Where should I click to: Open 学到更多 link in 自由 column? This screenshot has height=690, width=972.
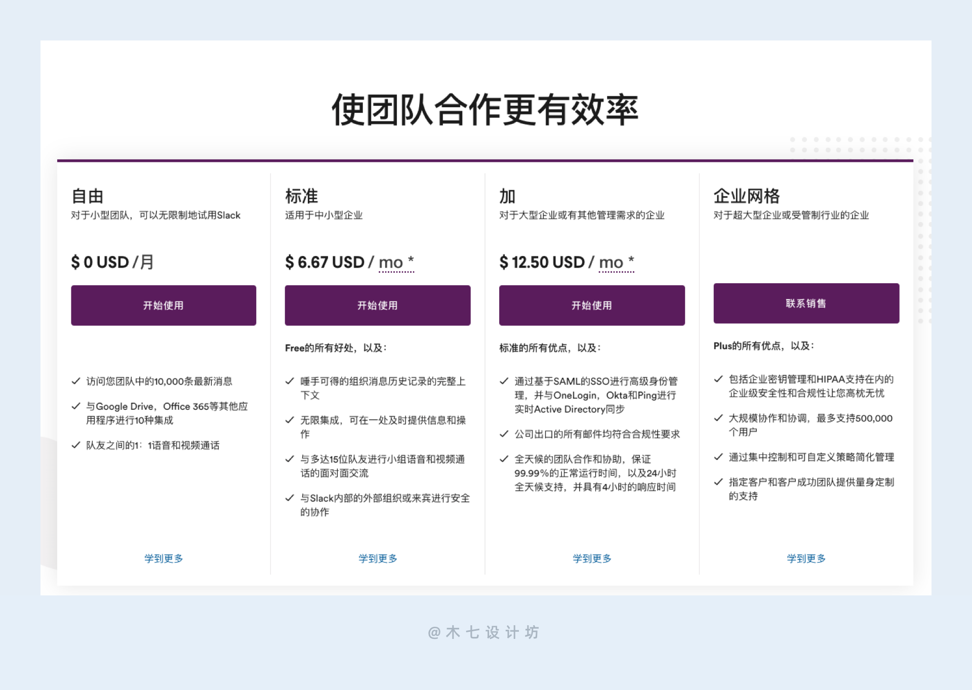(163, 558)
